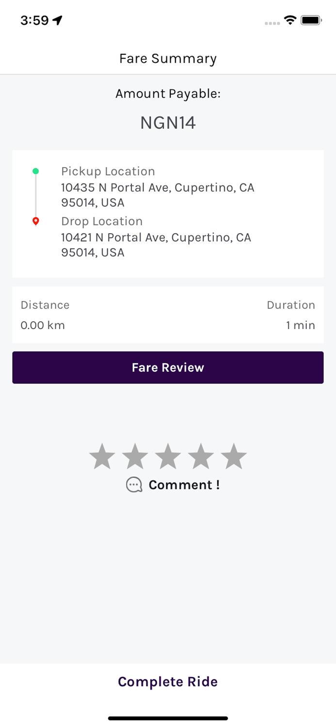Select the green pickup location dot icon
Viewport: 336px width, 727px height.
36,171
